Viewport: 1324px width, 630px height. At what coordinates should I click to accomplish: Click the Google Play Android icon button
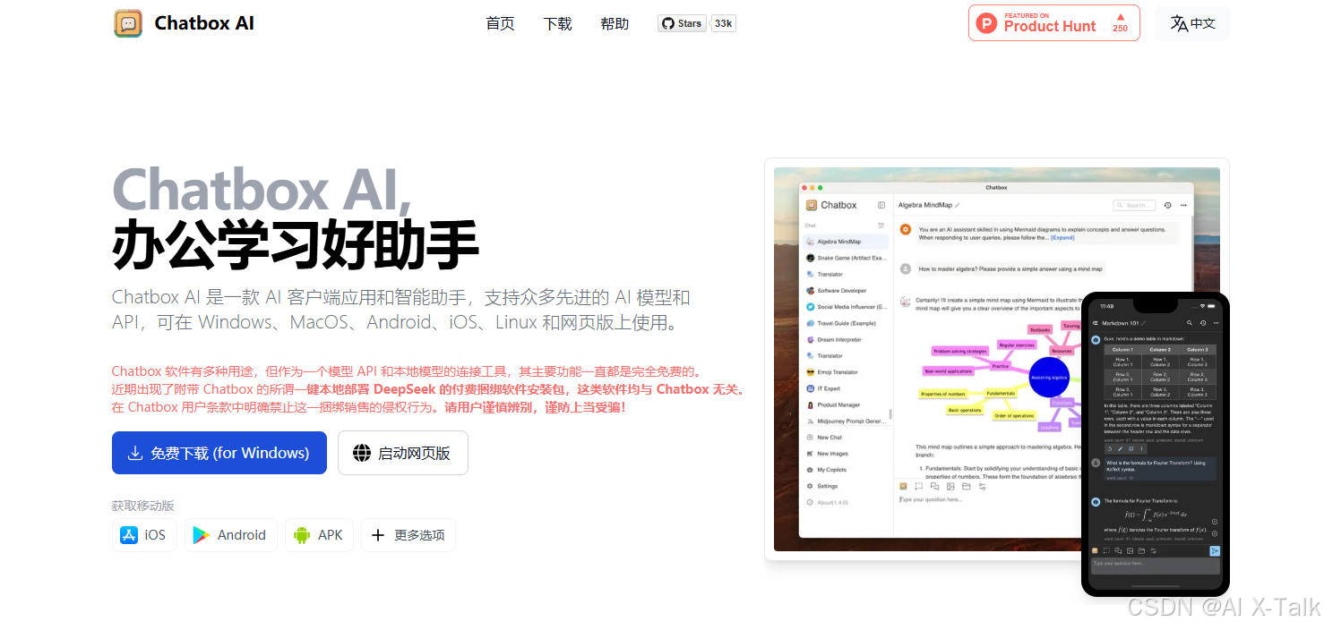click(x=231, y=535)
